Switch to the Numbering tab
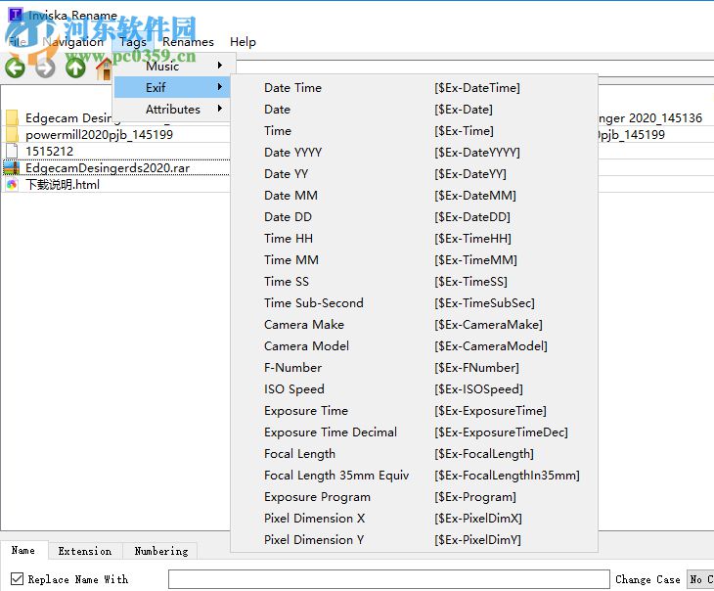Image resolution: width=714 pixels, height=591 pixels. (160, 551)
